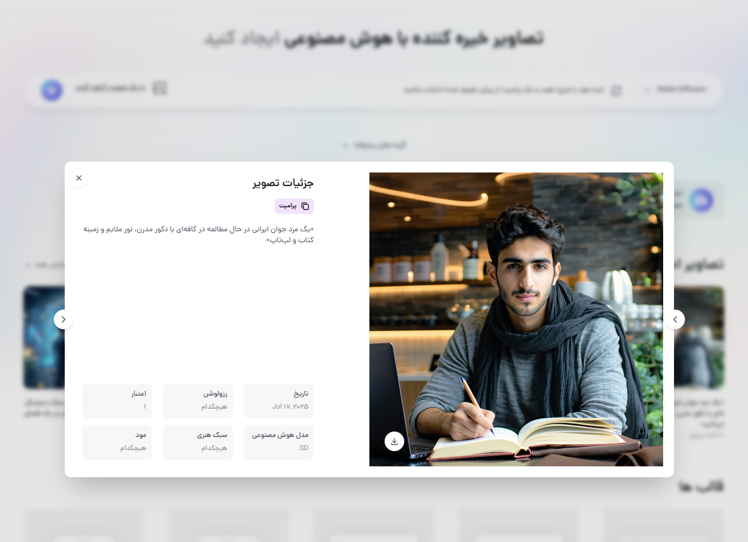This screenshot has width=748, height=542.
Task: Close the image details dialog
Action: tap(79, 178)
